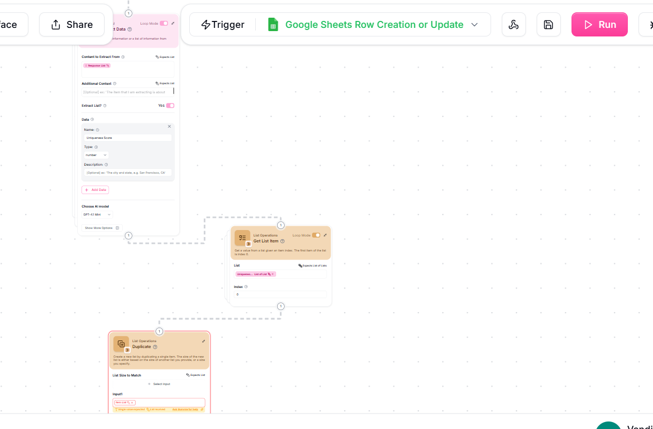Expand Google Sheets Row Creation trigger dropdown

point(474,25)
